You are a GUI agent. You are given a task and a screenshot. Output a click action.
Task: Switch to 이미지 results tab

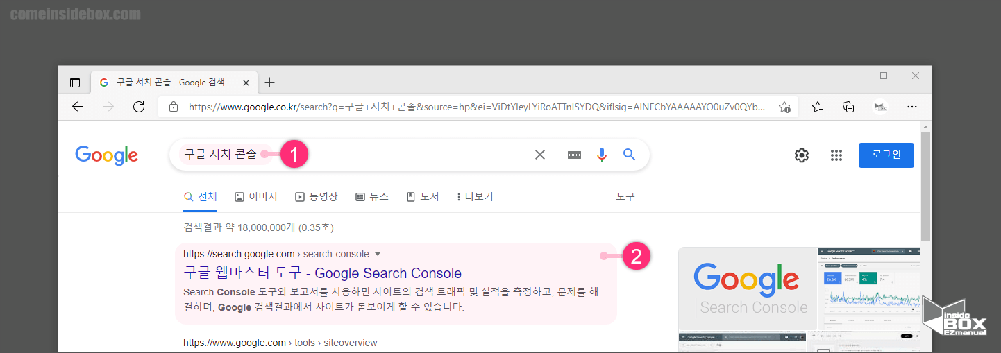[x=256, y=197]
